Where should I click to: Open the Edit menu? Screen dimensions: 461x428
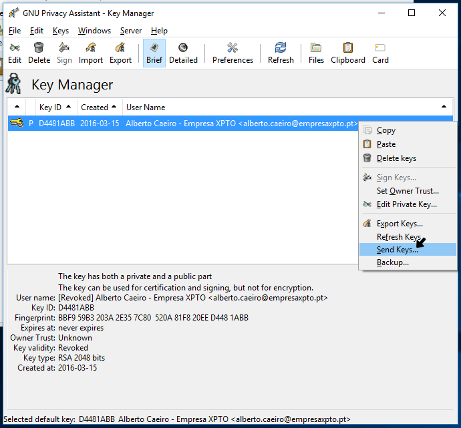coord(37,31)
